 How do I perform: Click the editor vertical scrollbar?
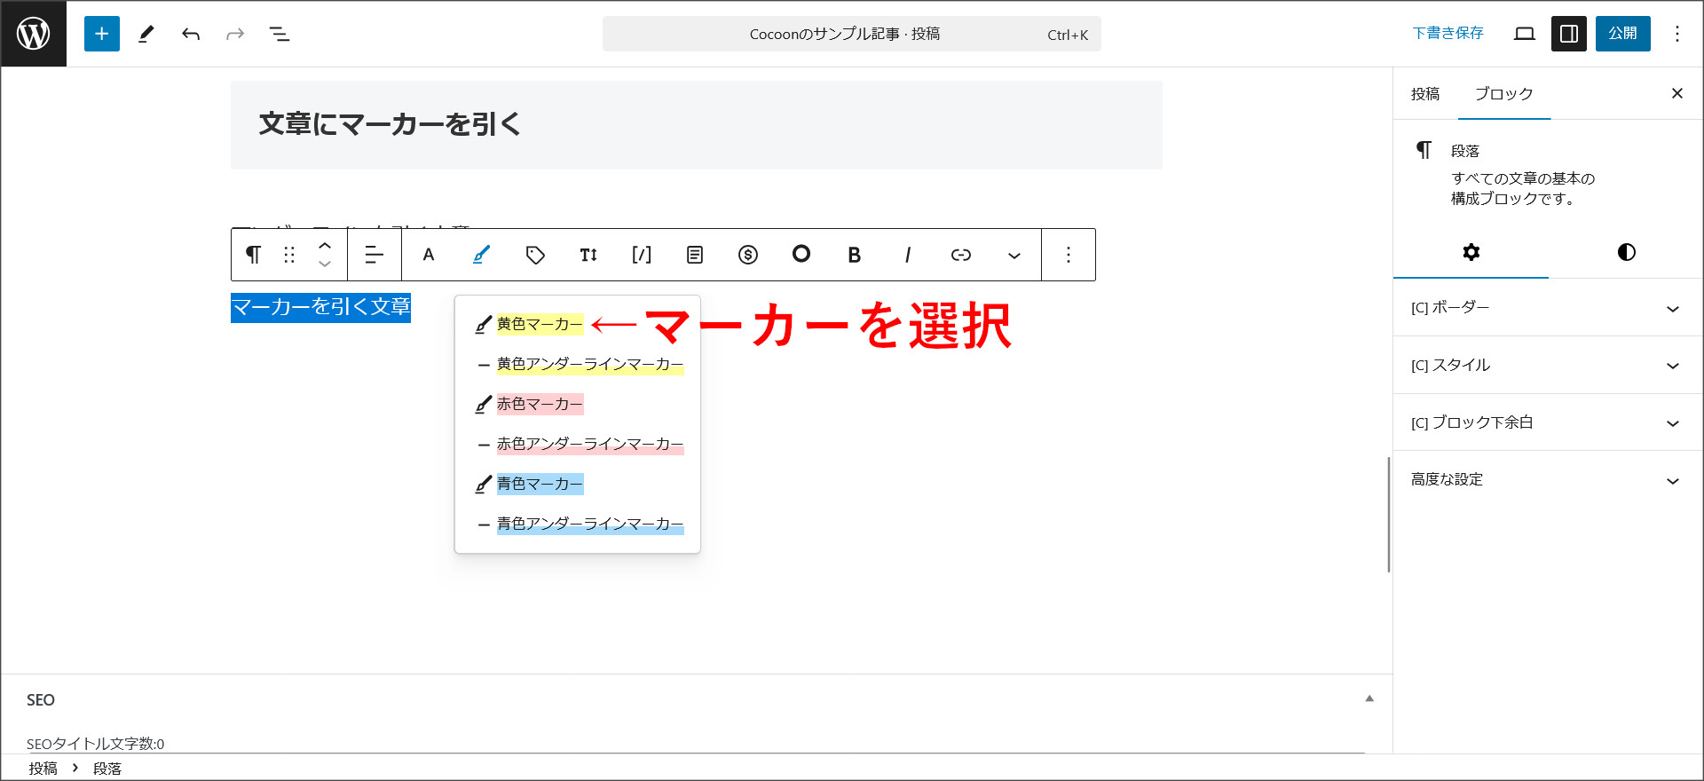1389,515
